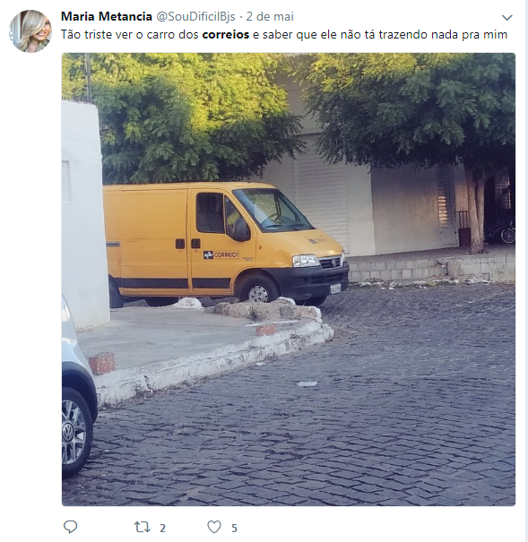Viewport: 528px width, 542px height.
Task: Open the tweet permalink via '2 de mai' date
Action: coord(270,16)
